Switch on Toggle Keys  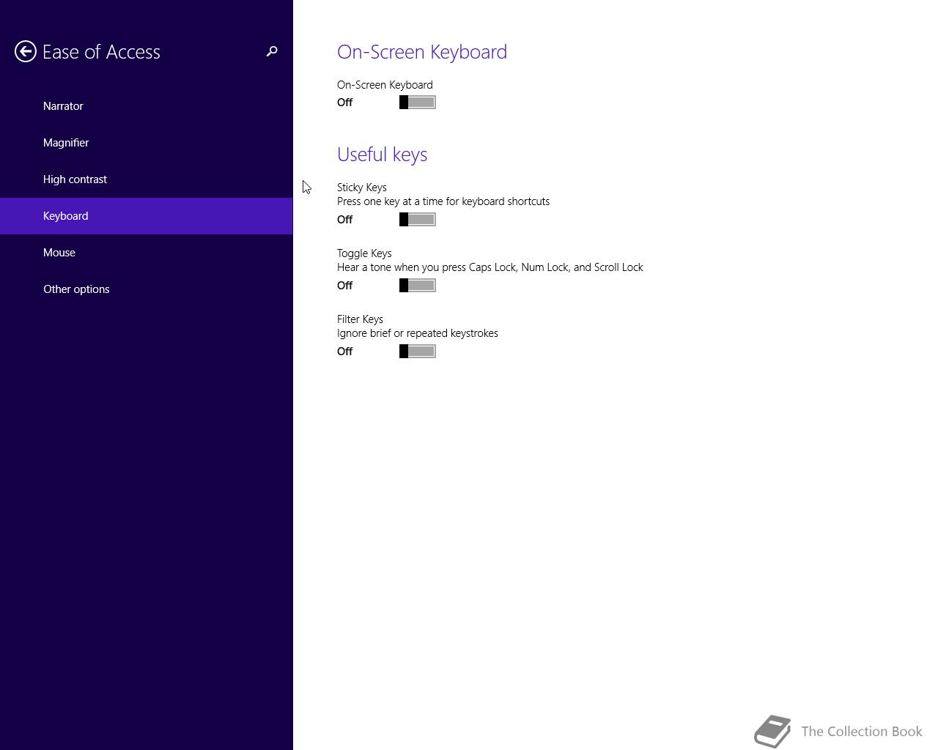[418, 286]
